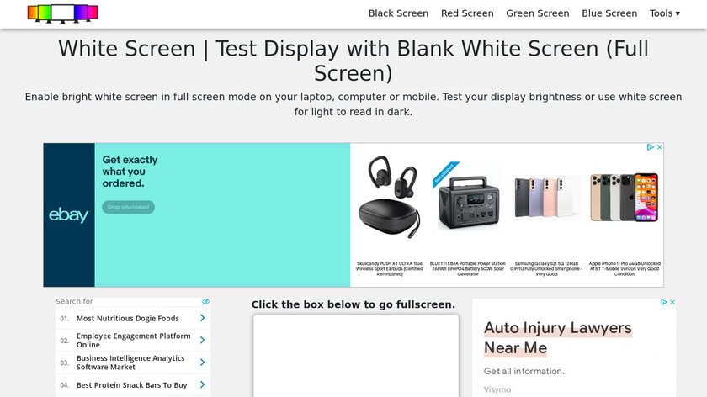Open the Green Screen page
Screen dimensions: 707x397
coord(538,13)
